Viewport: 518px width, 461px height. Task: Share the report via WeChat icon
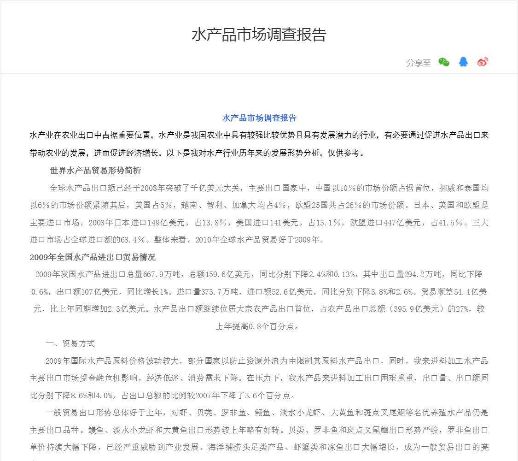(444, 62)
